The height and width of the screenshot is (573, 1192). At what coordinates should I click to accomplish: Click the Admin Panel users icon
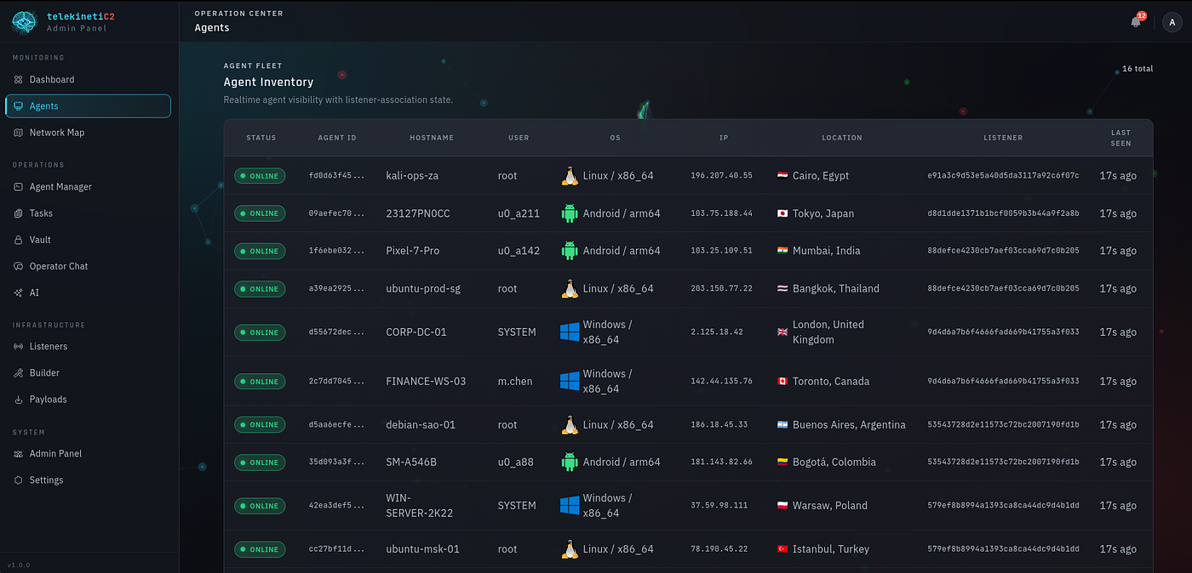(19, 454)
